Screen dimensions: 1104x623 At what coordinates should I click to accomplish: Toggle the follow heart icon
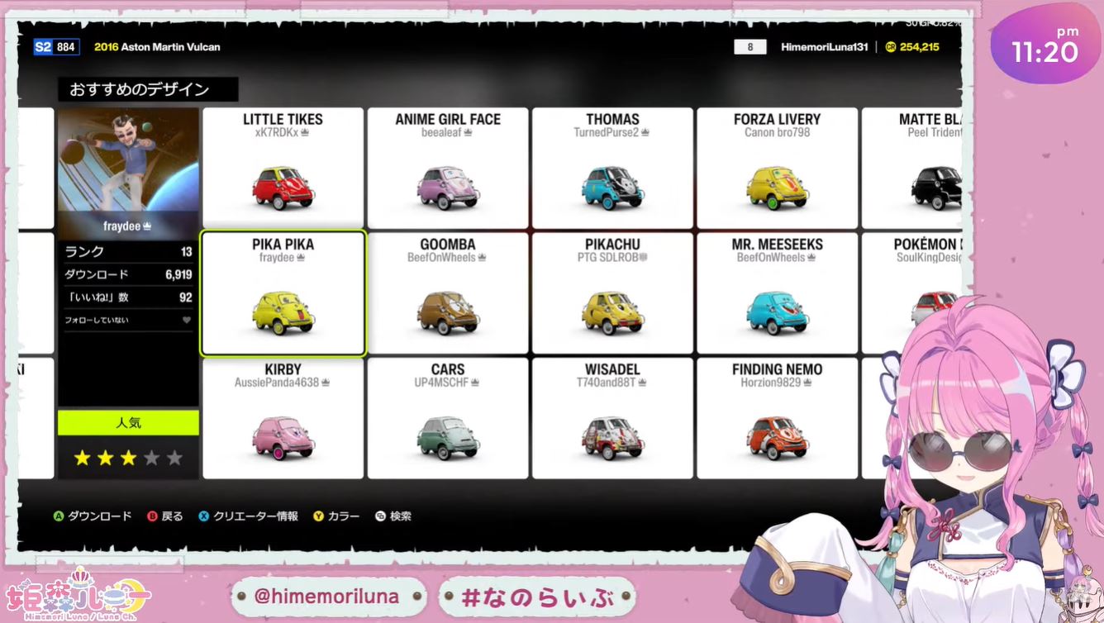187,320
